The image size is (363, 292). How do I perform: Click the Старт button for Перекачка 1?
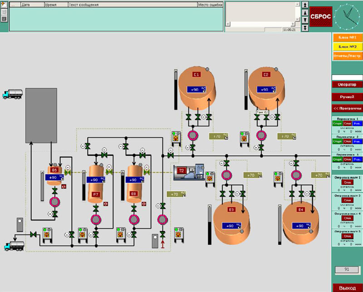[337, 124]
